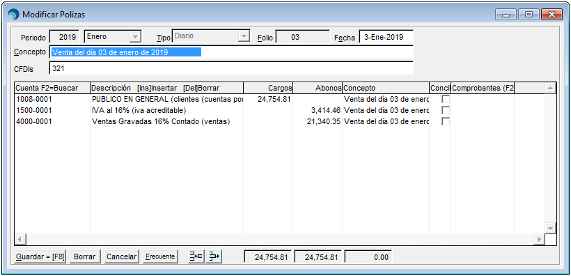Click the app logo in the title bar

14,15
